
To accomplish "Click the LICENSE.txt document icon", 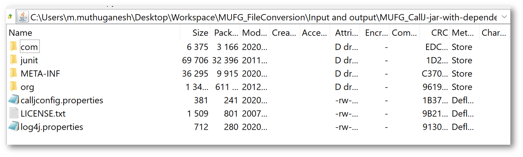I will coord(13,113).
